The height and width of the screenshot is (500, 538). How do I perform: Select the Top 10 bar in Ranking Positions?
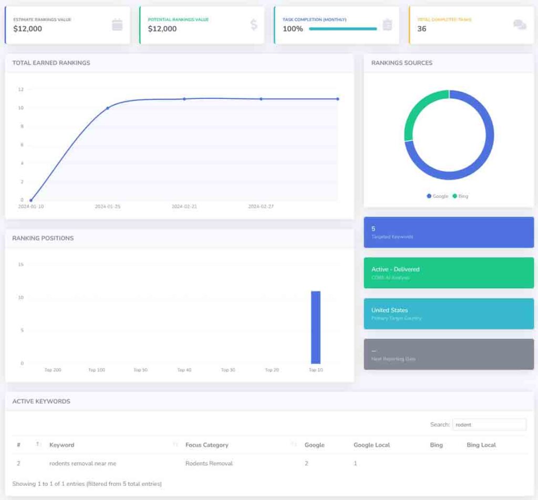[316, 327]
